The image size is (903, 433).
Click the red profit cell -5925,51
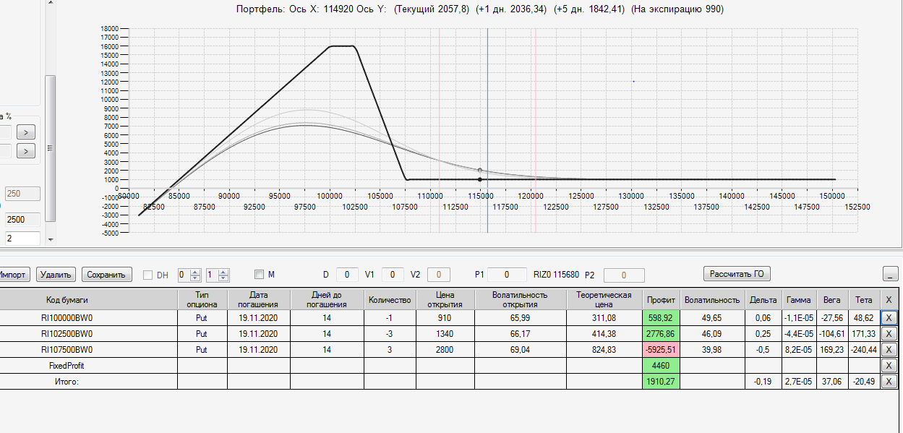pos(661,350)
